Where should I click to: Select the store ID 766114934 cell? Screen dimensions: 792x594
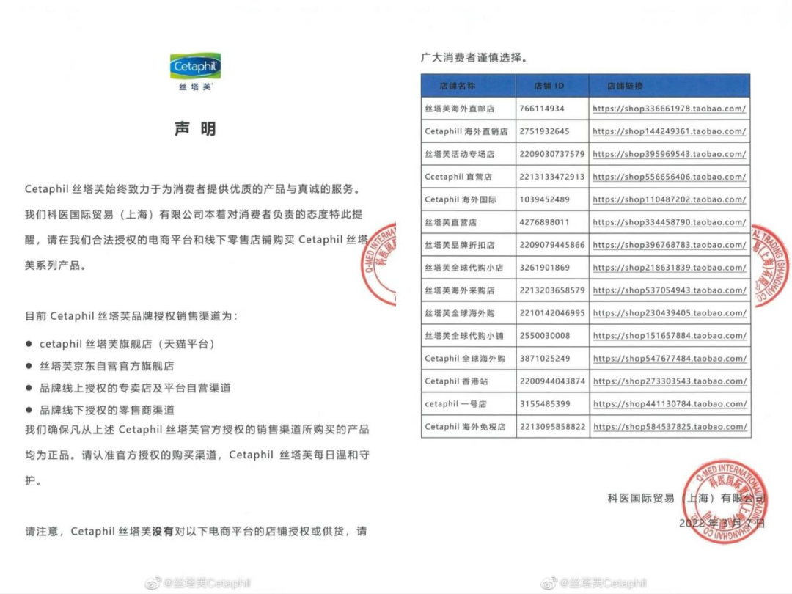pyautogui.click(x=543, y=109)
